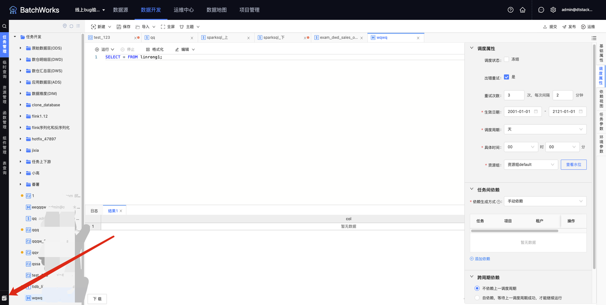
Task: Select the wqwq task in tree
Action: pos(37,298)
